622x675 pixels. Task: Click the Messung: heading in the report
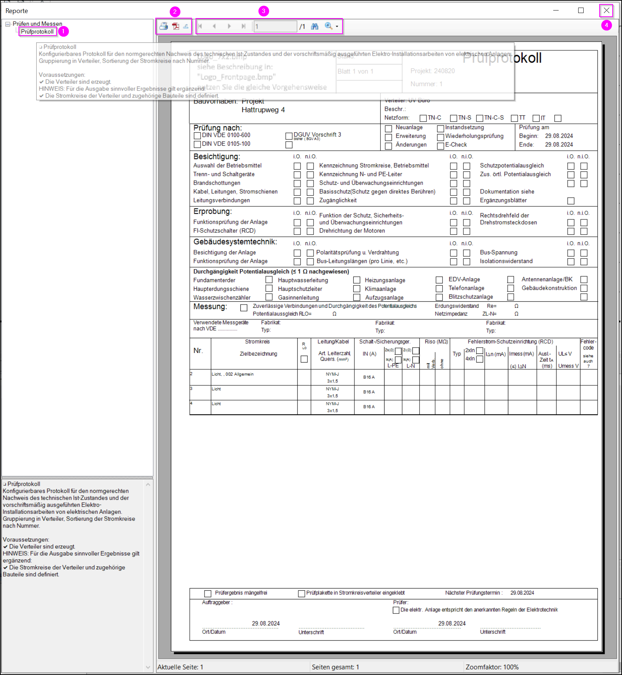(210, 307)
